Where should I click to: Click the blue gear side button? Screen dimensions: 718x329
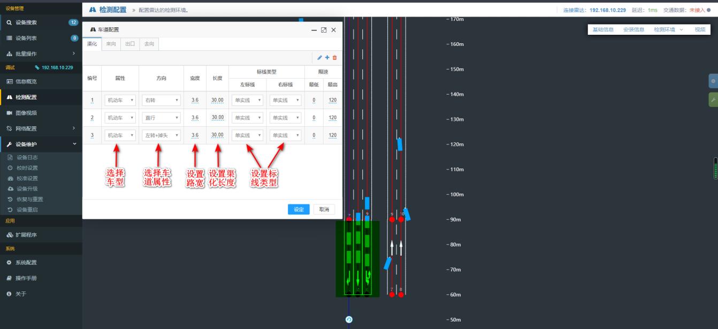(713, 81)
